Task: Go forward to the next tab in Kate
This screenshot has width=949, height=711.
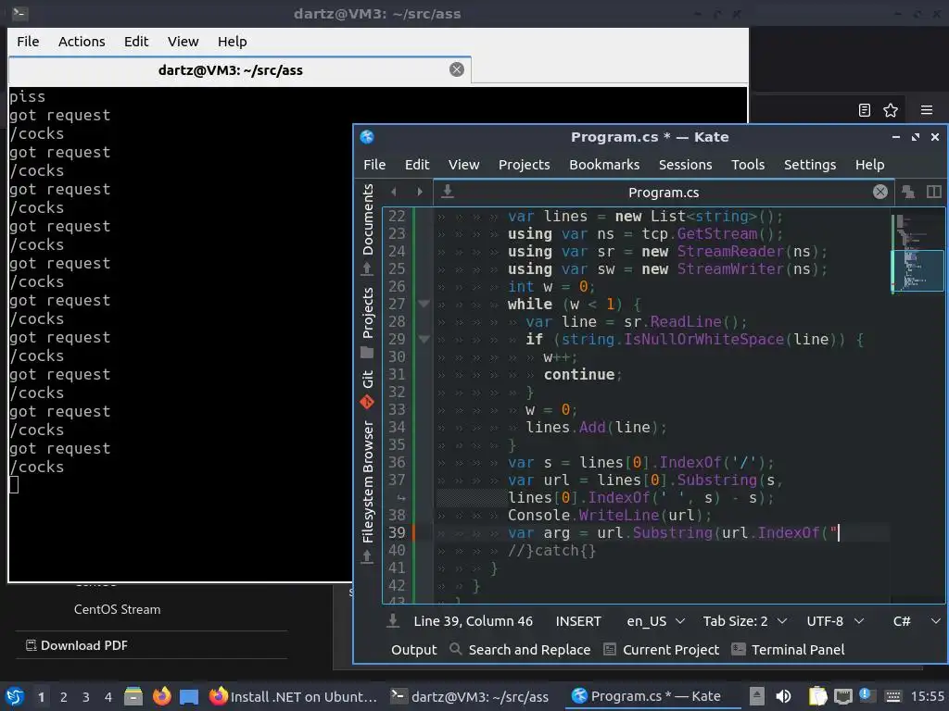Action: point(420,192)
